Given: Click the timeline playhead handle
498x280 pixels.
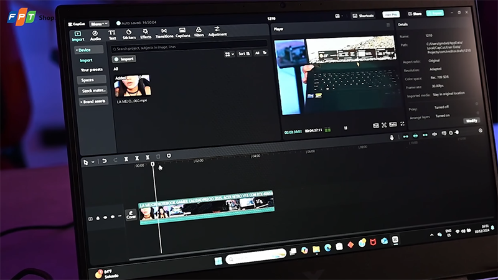Looking at the screenshot, I should click(x=153, y=164).
